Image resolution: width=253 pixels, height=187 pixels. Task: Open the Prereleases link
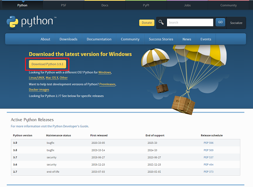pyautogui.click(x=107, y=84)
